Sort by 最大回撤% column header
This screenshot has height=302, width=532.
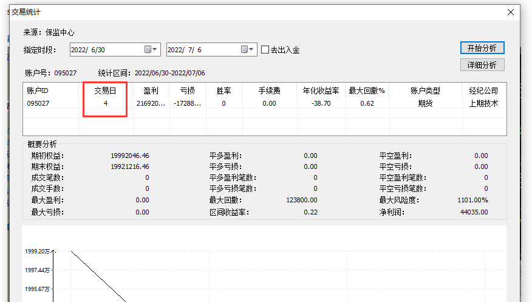pos(367,91)
